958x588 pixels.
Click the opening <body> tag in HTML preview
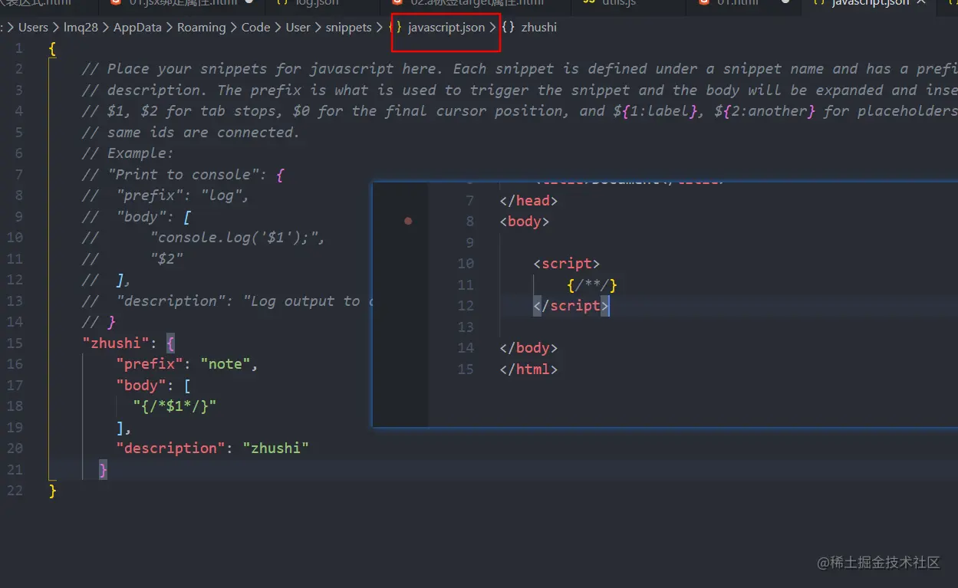pyautogui.click(x=525, y=221)
